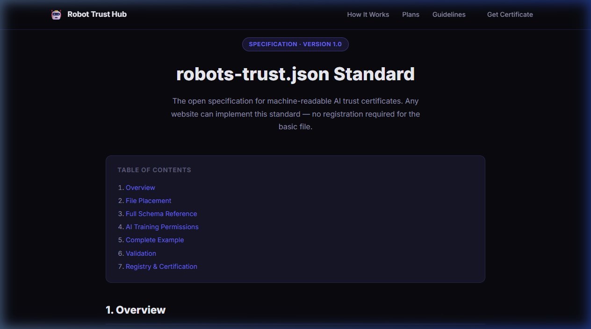Open the Overview section link
Image resolution: width=591 pixels, height=329 pixels.
[x=140, y=187]
